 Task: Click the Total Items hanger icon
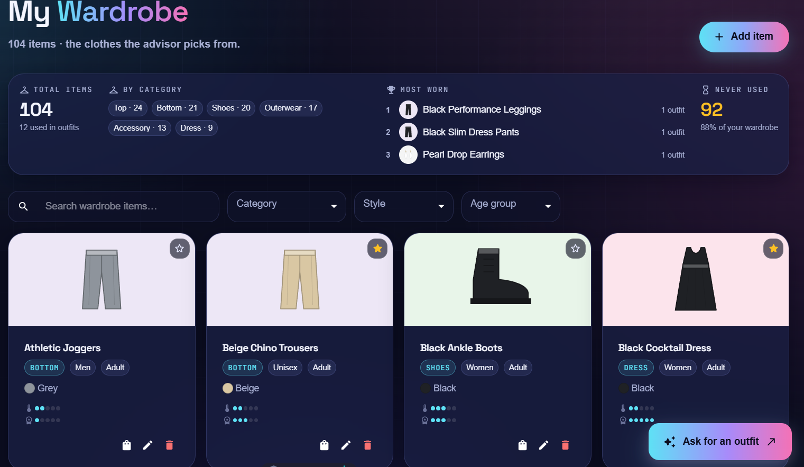coord(24,90)
